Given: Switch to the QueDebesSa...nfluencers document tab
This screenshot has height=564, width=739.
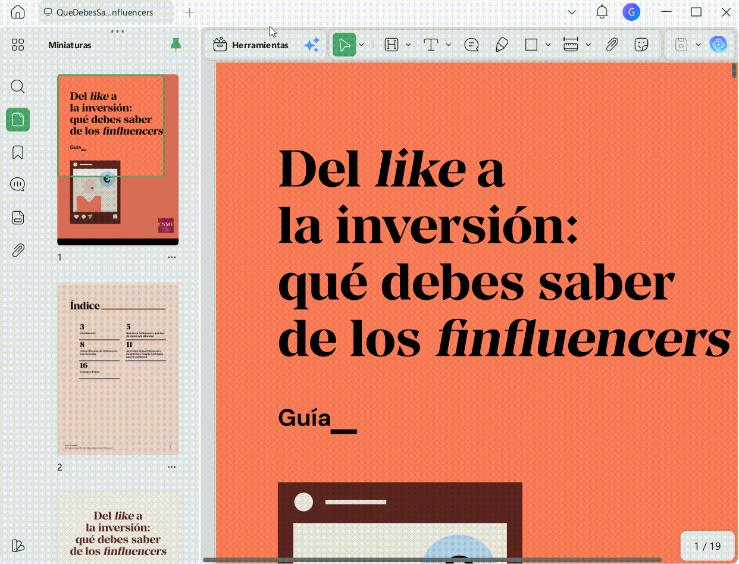Looking at the screenshot, I should point(106,12).
